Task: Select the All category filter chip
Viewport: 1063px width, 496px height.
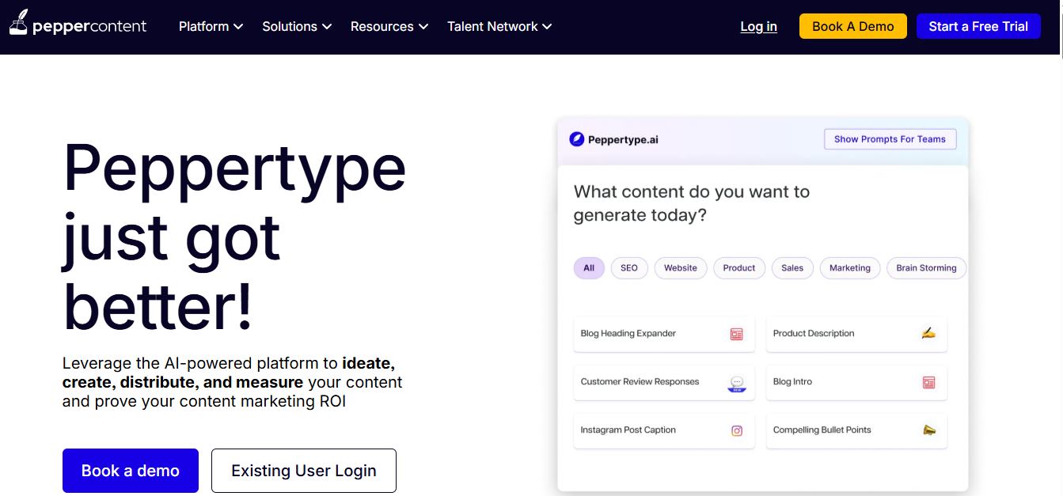Action: tap(589, 268)
